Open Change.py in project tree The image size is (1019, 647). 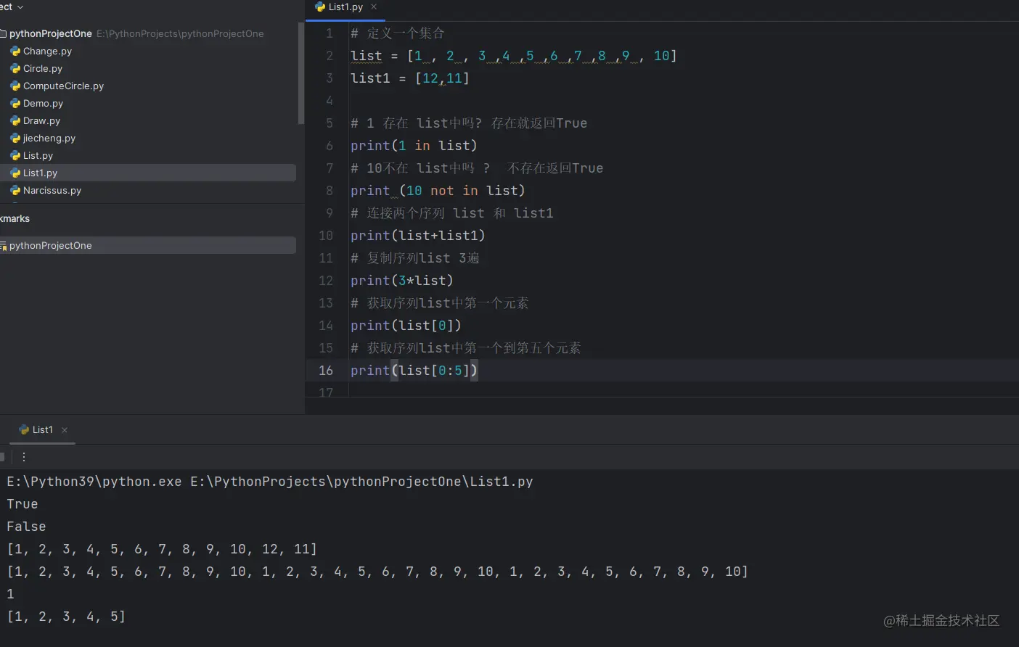[x=47, y=51]
